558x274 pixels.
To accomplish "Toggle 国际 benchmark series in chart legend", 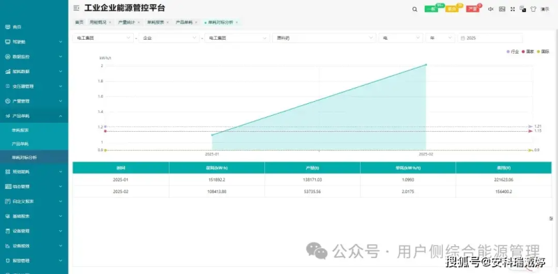I will [543, 52].
